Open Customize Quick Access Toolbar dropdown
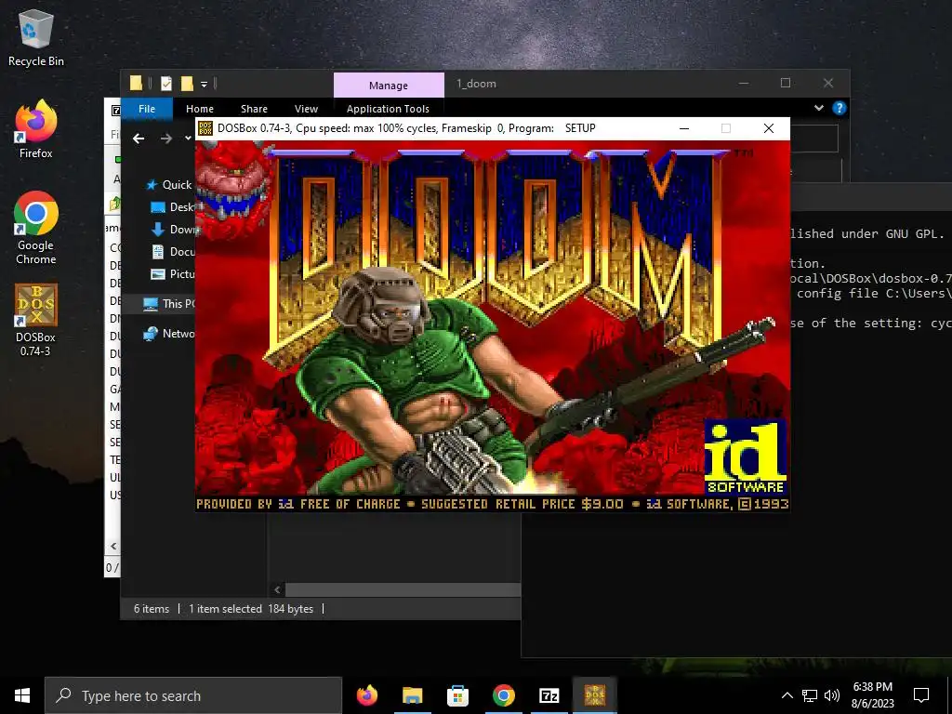The width and height of the screenshot is (952, 714). coord(204,84)
